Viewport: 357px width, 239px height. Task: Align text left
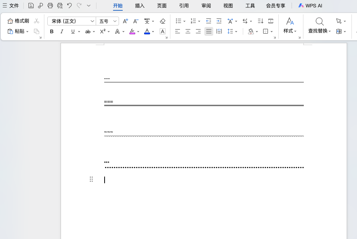point(178,31)
